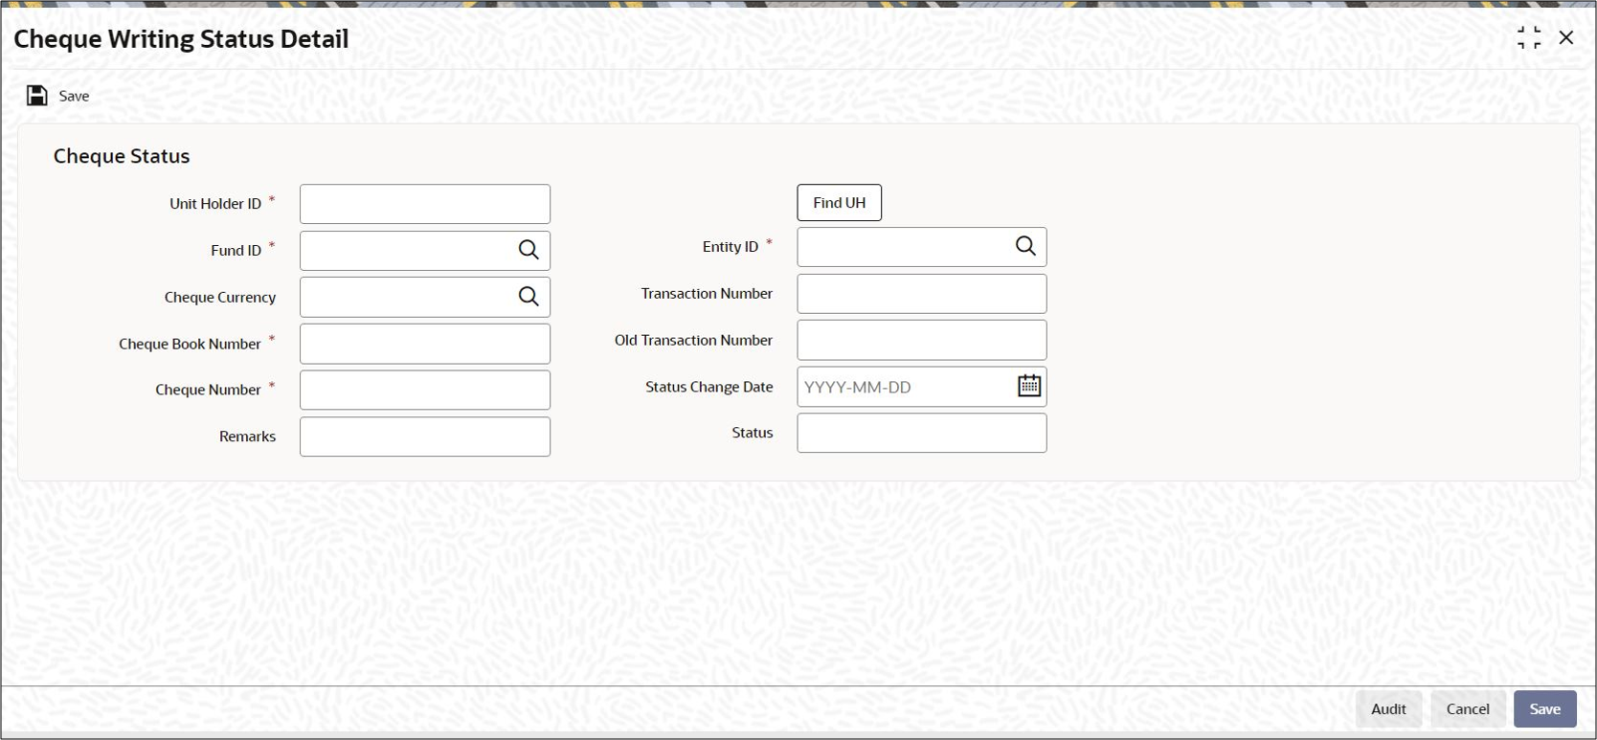Focus the Cheque Book Number field
Screen dimensions: 1597x740
425,344
